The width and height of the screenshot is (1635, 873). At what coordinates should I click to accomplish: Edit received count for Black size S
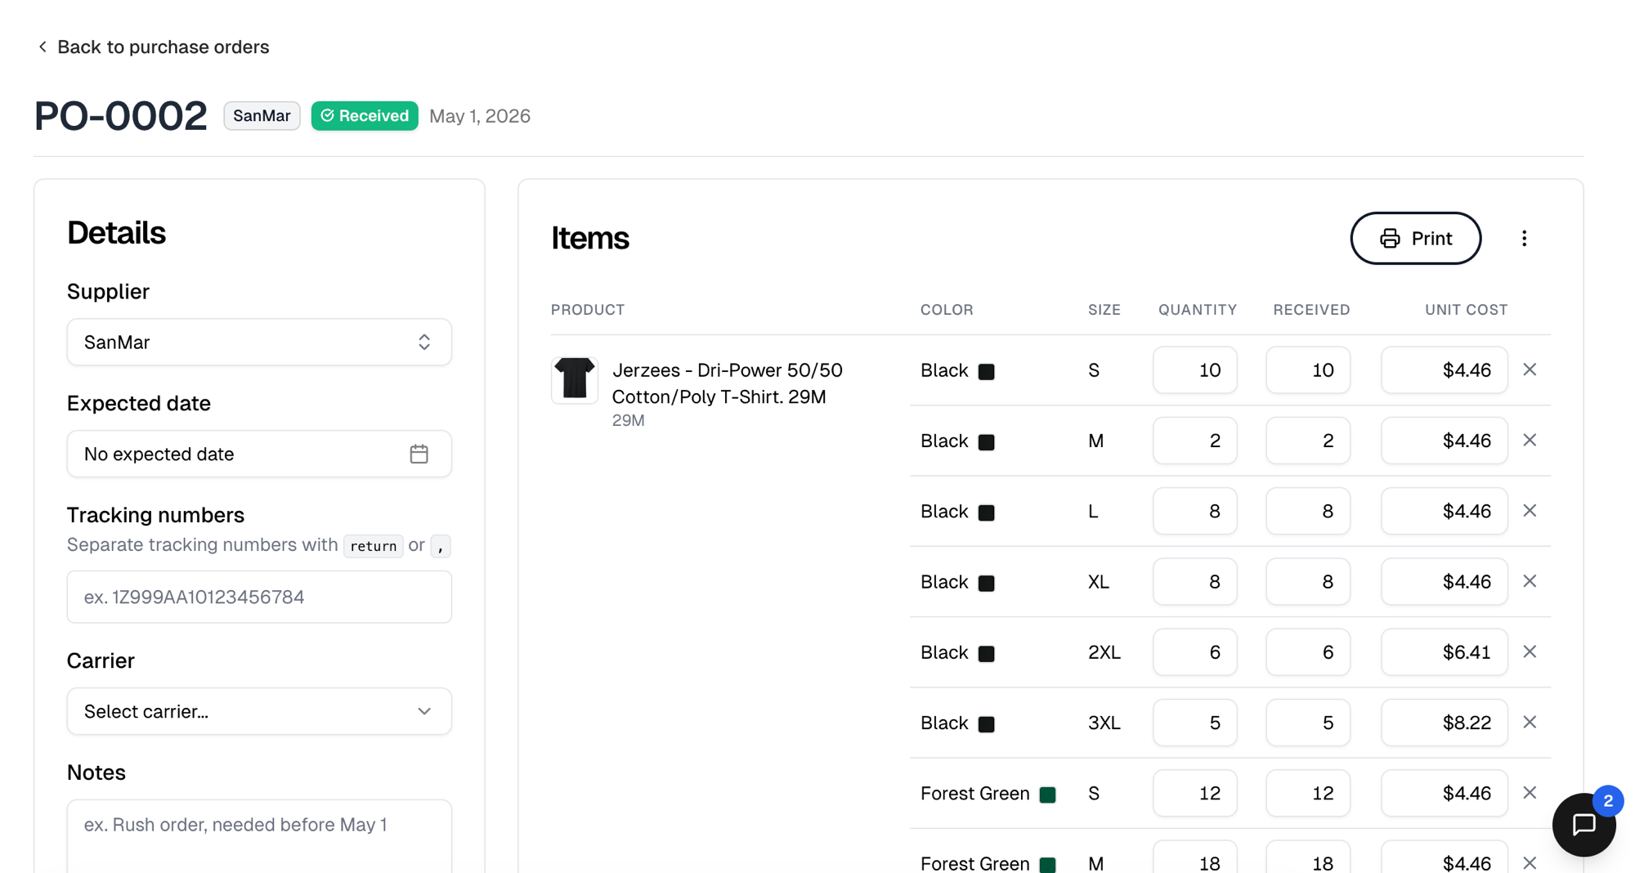click(x=1308, y=370)
